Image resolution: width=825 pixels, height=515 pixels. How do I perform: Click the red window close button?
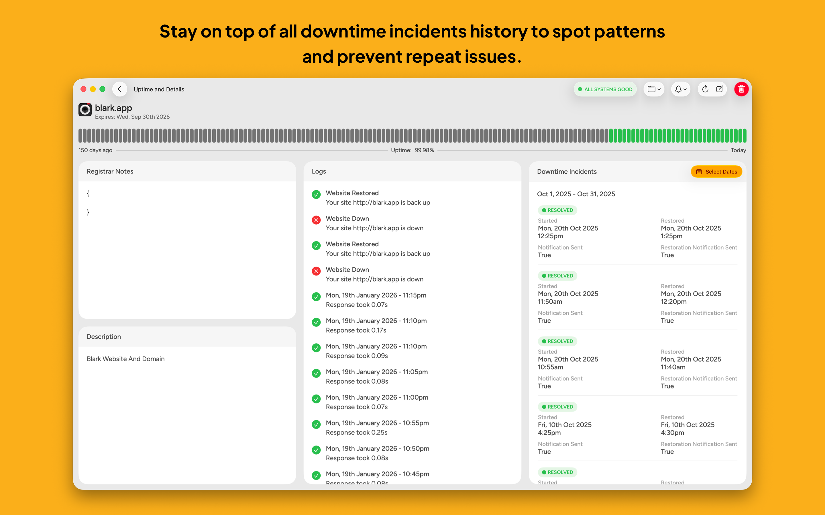[x=83, y=89]
